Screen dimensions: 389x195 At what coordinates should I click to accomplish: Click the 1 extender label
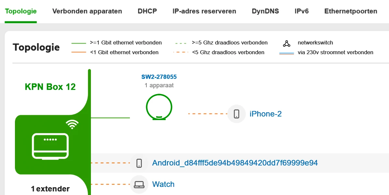point(50,189)
